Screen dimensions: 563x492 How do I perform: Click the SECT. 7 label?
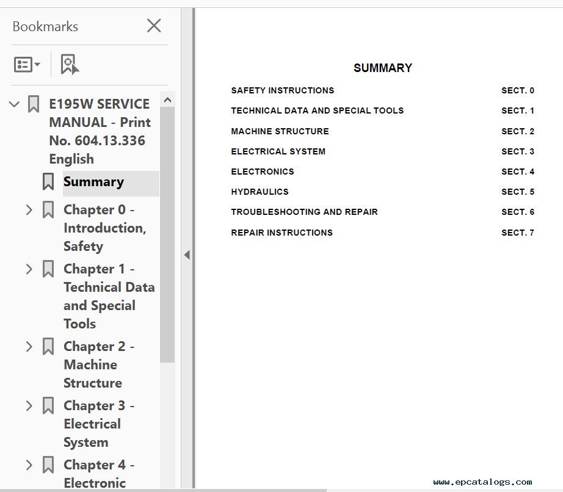[x=518, y=233]
